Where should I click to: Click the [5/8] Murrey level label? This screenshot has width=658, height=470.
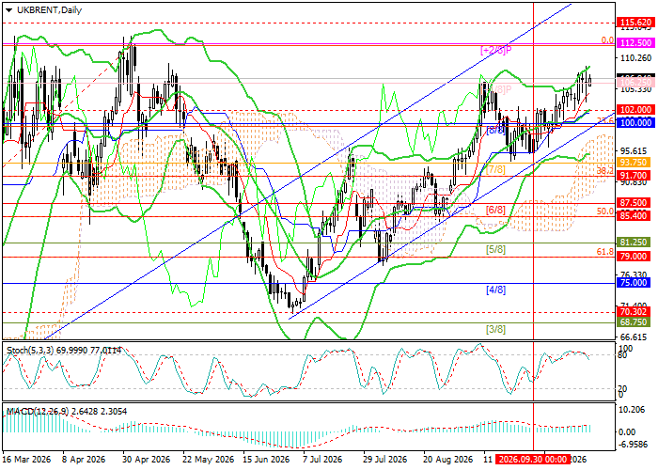(x=495, y=250)
